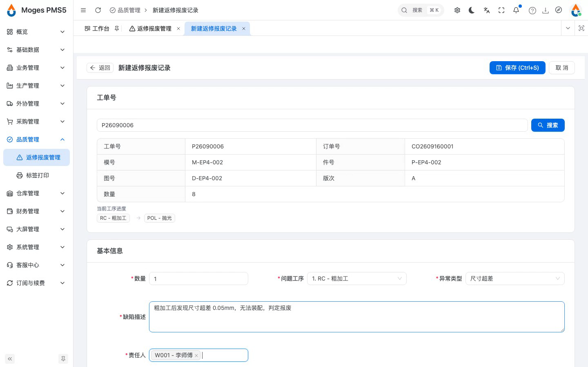
Task: Click the compass guide icon
Action: [x=559, y=10]
